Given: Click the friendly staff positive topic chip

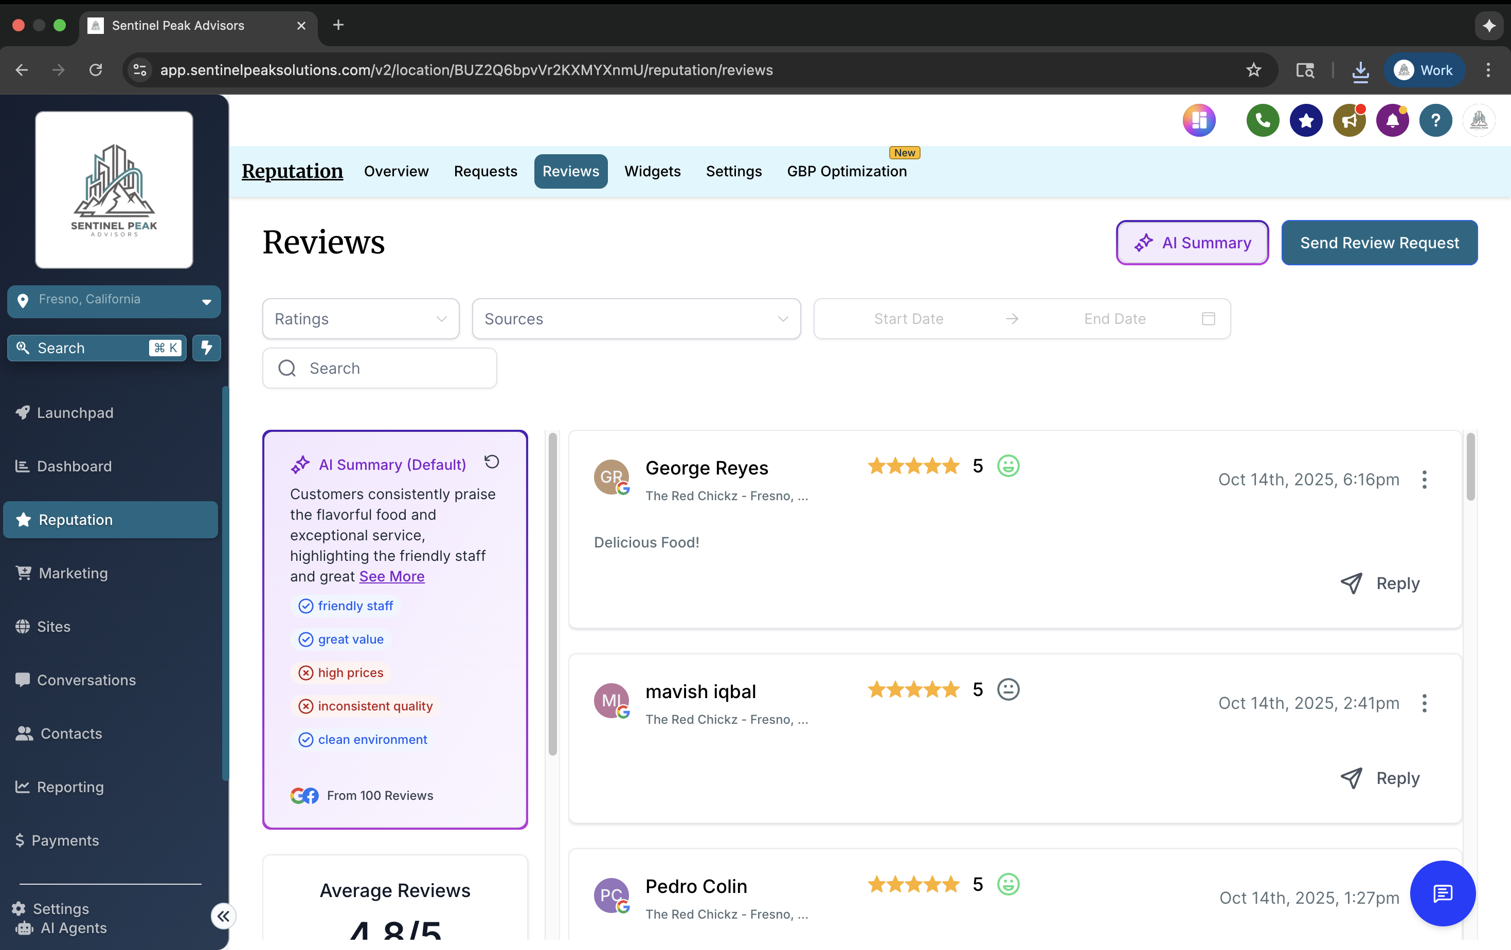Looking at the screenshot, I should (x=346, y=606).
